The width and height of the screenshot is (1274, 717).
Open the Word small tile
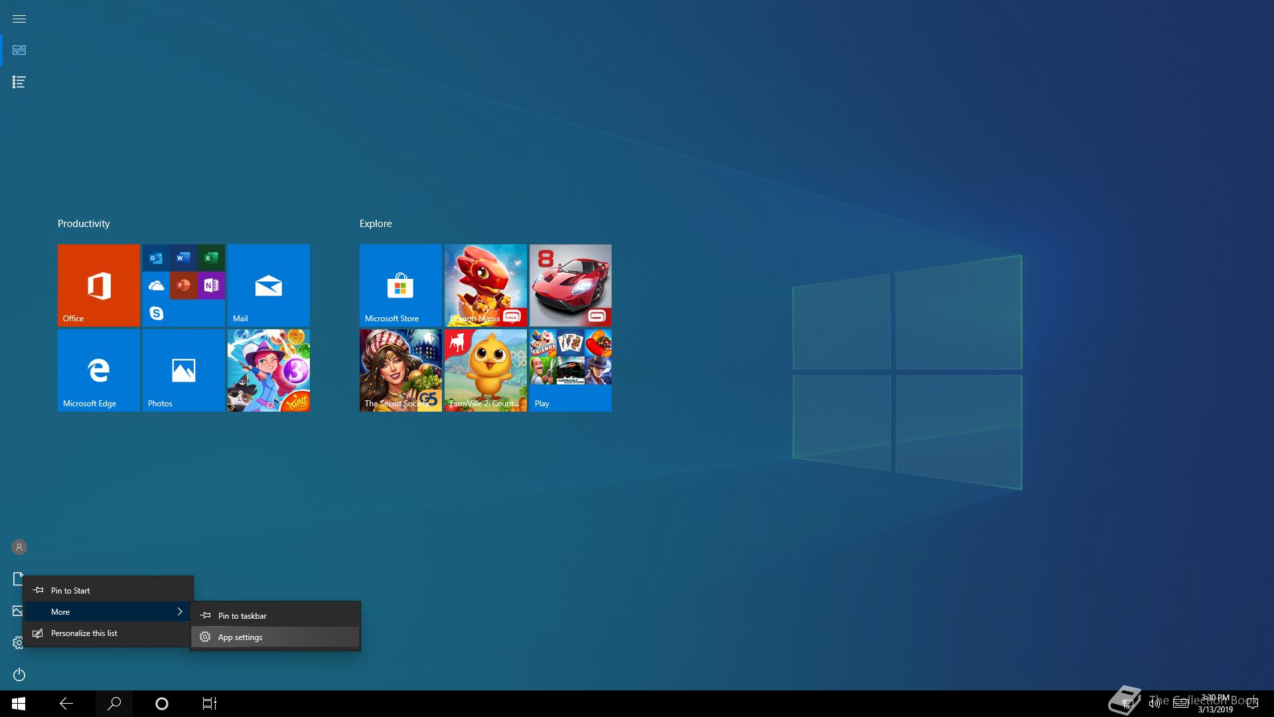pos(184,258)
